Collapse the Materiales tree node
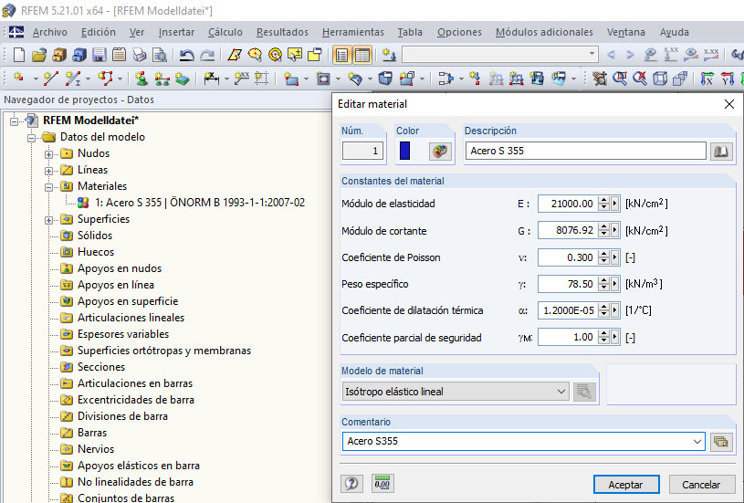Viewport: 744px width, 503px height. [x=48, y=187]
